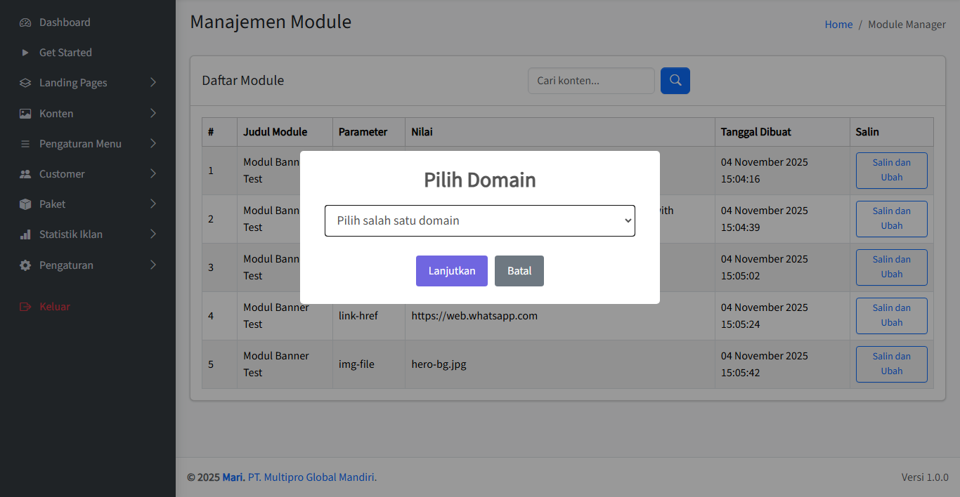Click the Dashboard speedometer icon

[25, 22]
